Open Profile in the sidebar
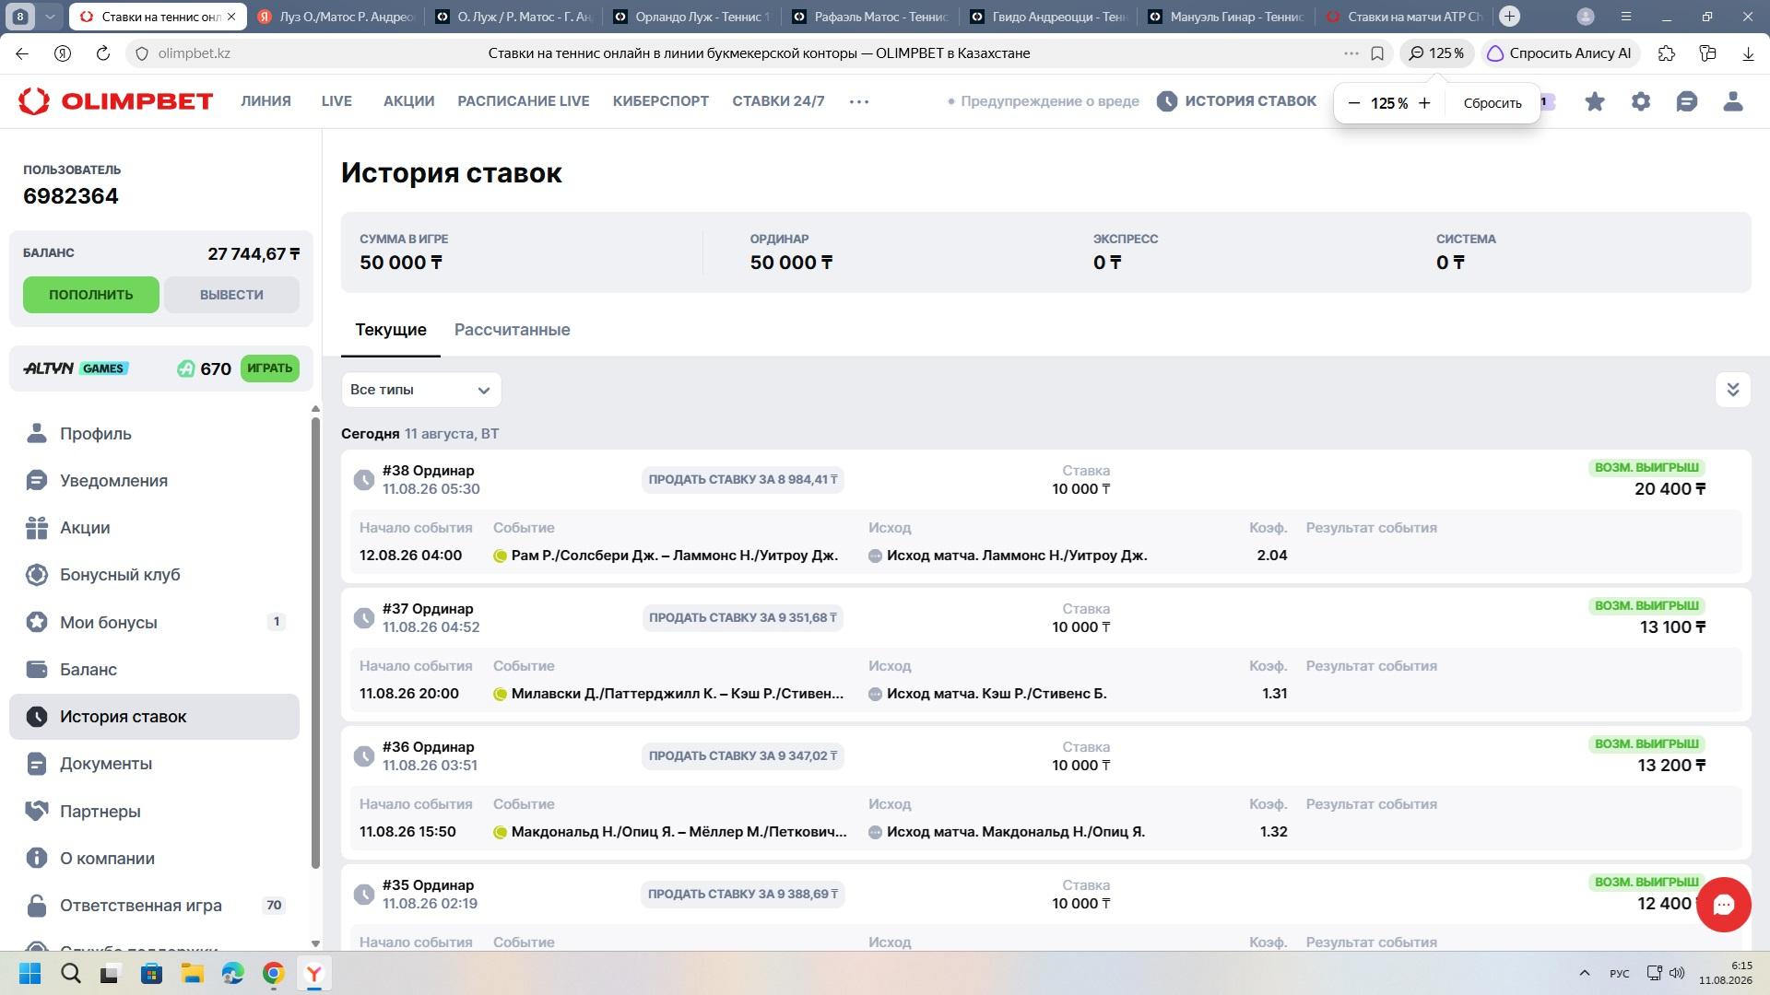 (154, 434)
